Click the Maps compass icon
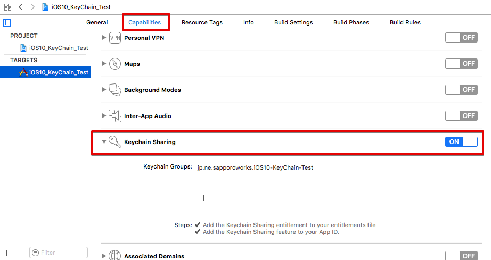491x260 pixels. [x=115, y=64]
